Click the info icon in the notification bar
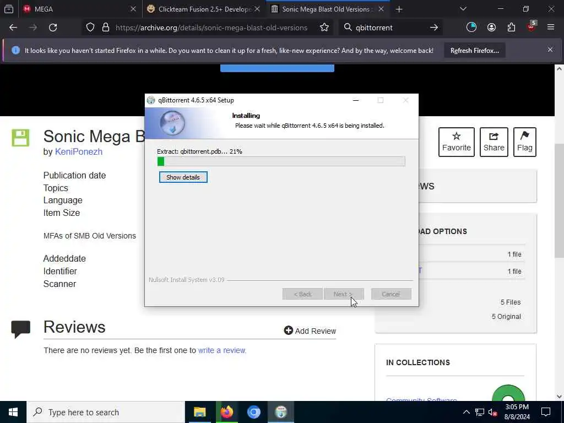 coord(15,50)
